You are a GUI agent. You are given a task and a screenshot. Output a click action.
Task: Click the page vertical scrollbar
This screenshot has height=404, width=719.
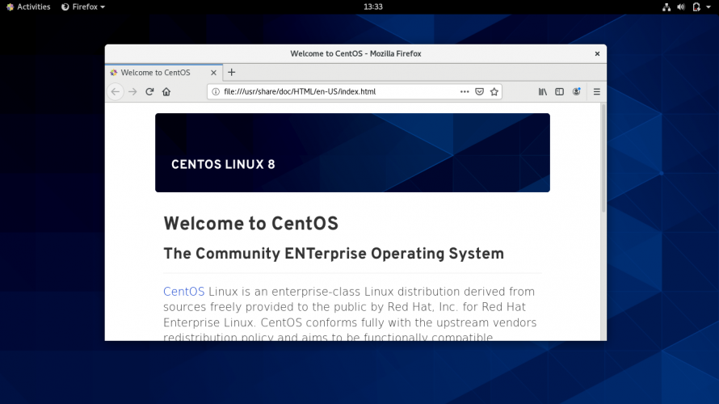tap(603, 158)
